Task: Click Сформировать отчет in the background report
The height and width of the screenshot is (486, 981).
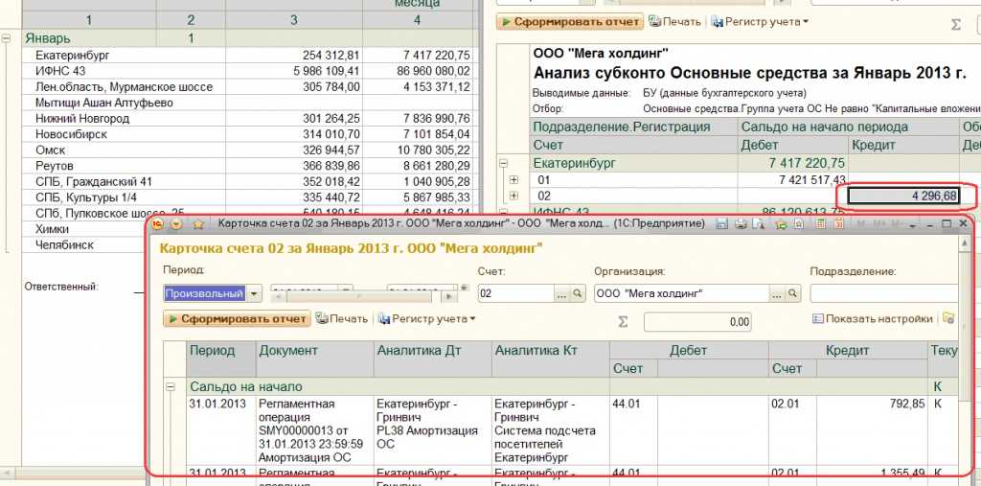Action: click(570, 21)
